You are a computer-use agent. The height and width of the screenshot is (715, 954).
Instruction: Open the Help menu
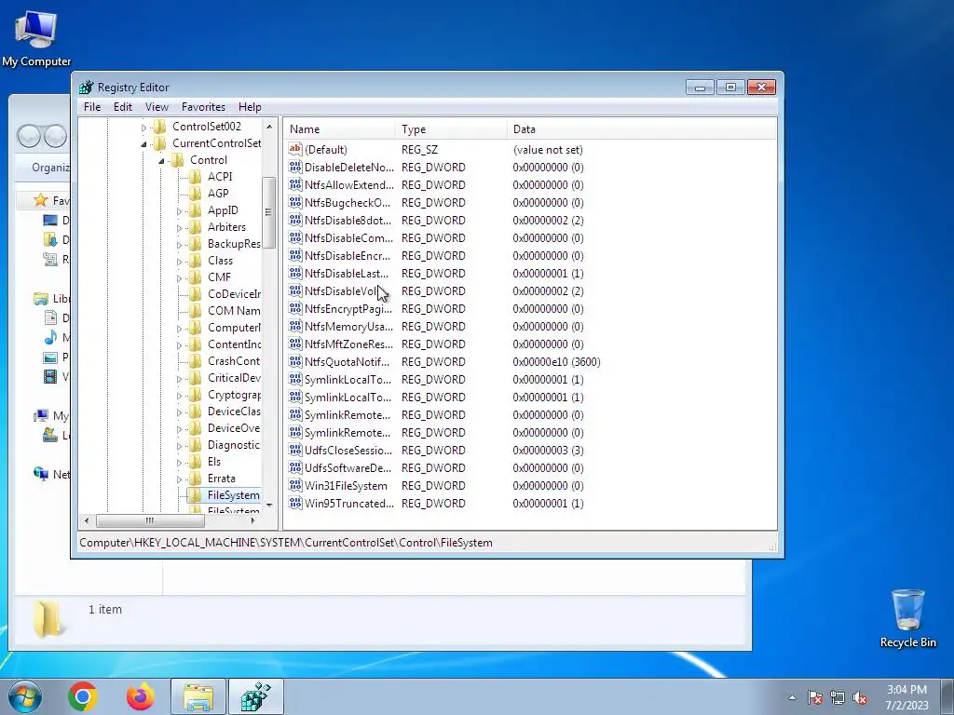click(250, 107)
